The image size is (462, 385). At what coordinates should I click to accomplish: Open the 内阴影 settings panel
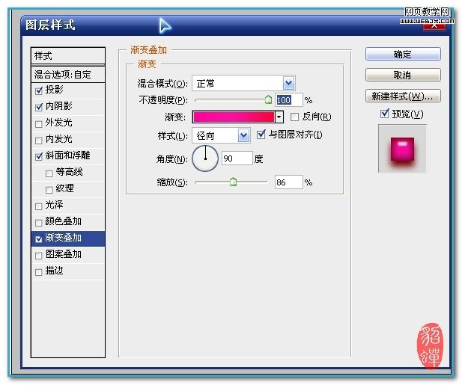click(59, 106)
